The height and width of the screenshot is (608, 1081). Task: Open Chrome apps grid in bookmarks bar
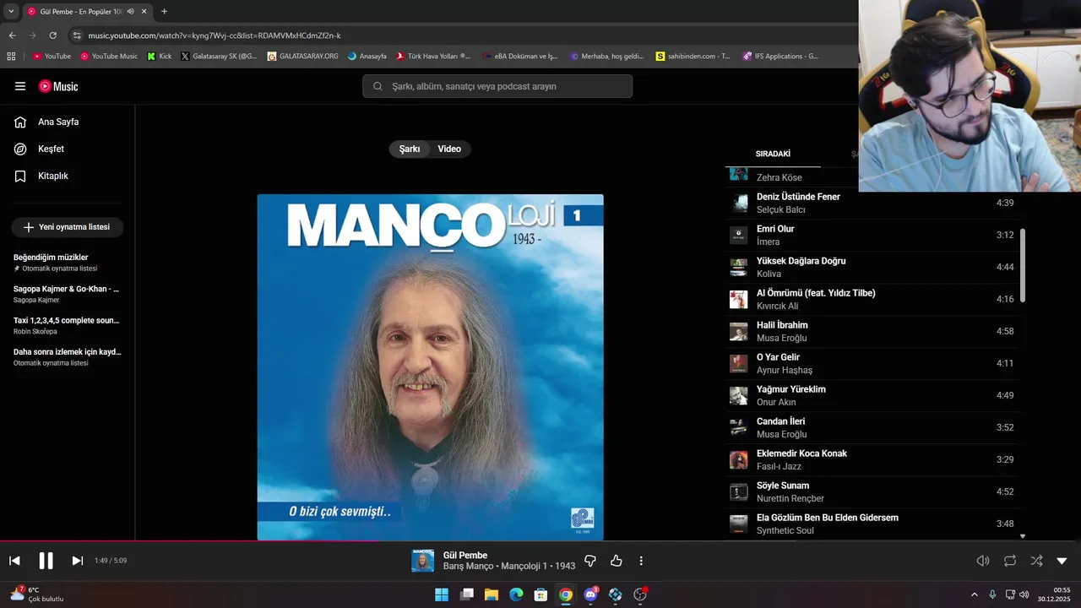(11, 57)
